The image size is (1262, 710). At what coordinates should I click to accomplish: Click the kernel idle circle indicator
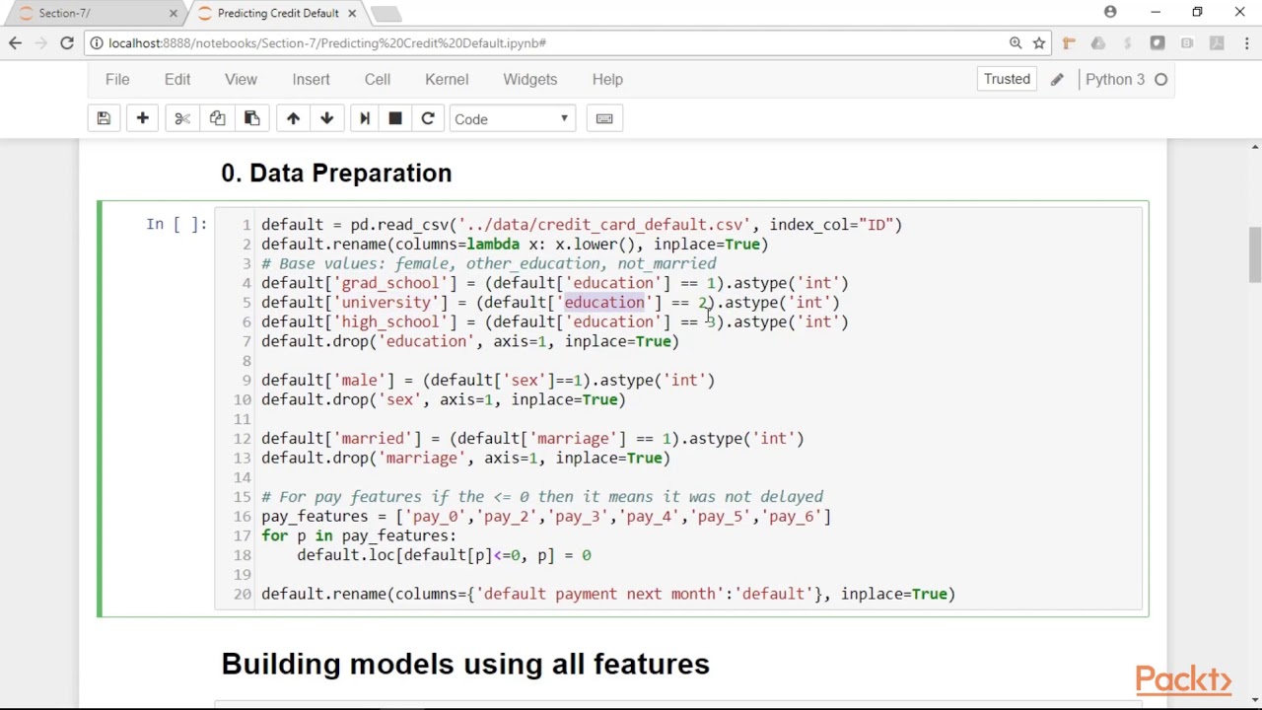1161,80
